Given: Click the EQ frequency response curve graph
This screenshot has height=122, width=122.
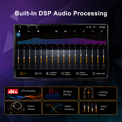Looking at the screenshot, I should pos(62,39).
